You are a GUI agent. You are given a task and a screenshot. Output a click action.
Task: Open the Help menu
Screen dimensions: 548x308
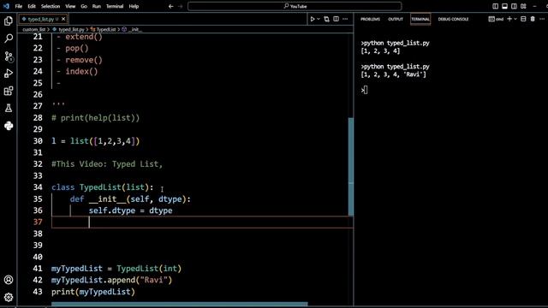134,6
